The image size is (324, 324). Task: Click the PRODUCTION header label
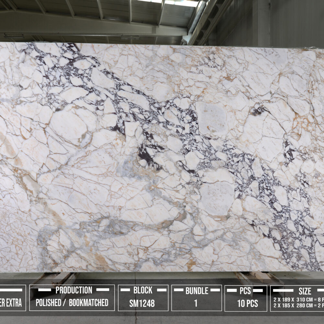[x=74, y=290]
